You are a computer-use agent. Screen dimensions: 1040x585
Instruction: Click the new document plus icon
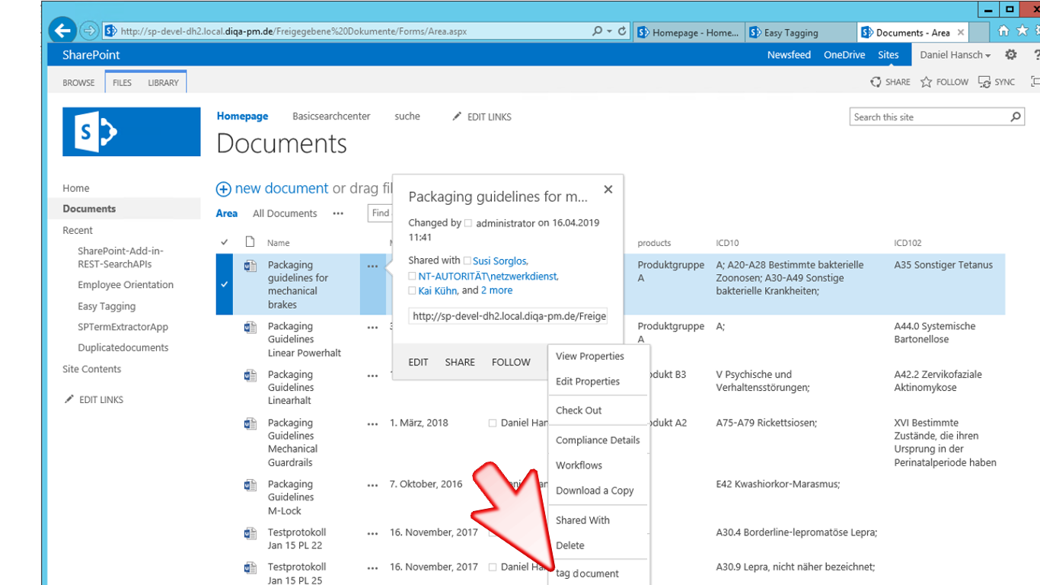[x=224, y=189]
